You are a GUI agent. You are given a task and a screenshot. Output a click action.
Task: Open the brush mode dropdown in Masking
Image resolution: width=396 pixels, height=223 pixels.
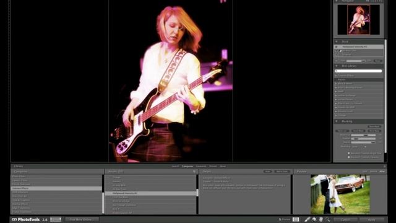point(359,147)
